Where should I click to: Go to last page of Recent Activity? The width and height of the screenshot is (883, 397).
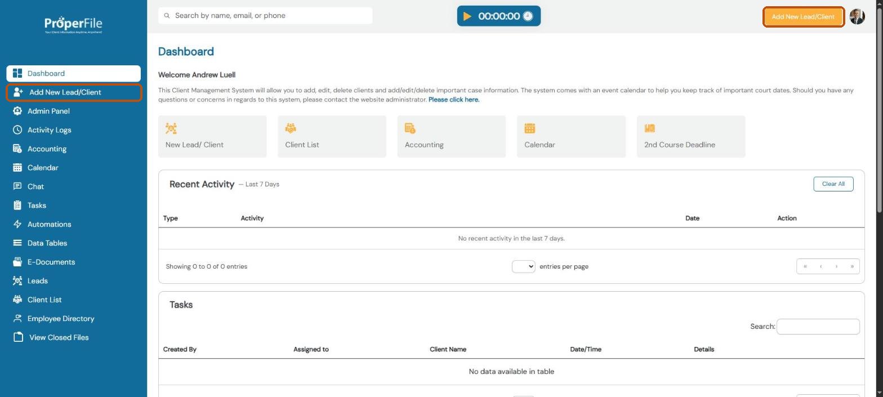851,266
